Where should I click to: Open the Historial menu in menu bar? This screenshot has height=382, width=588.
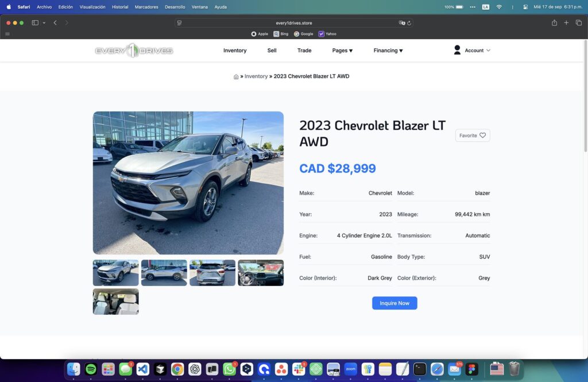point(120,7)
